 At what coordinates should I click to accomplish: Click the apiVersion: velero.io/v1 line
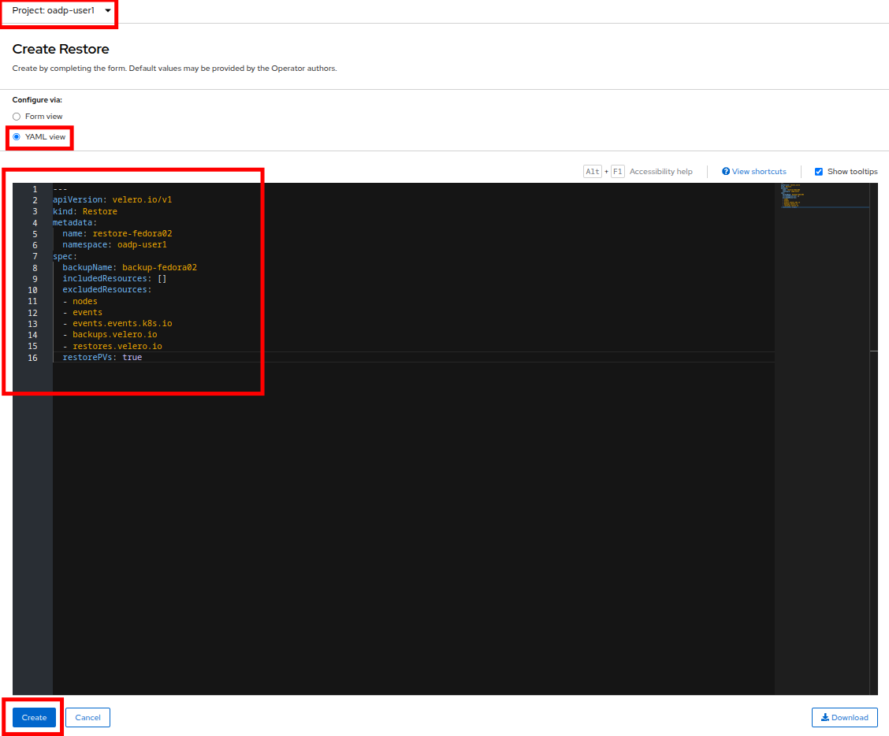point(112,200)
